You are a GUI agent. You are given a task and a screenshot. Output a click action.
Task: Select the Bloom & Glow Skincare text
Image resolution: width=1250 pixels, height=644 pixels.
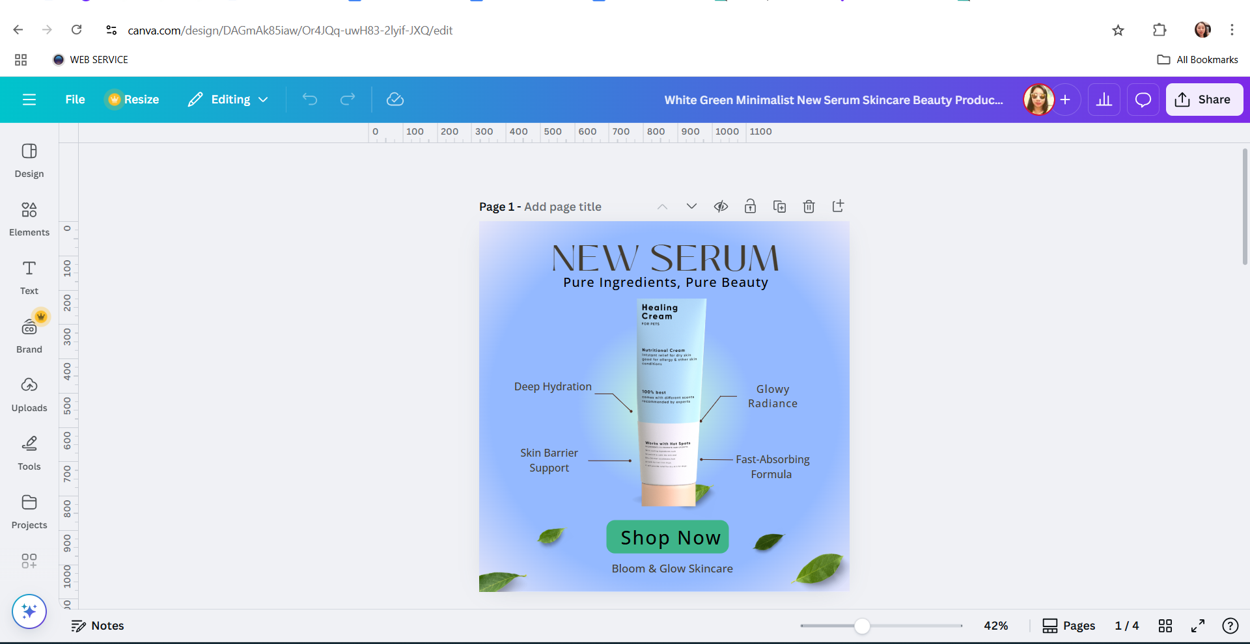(672, 569)
